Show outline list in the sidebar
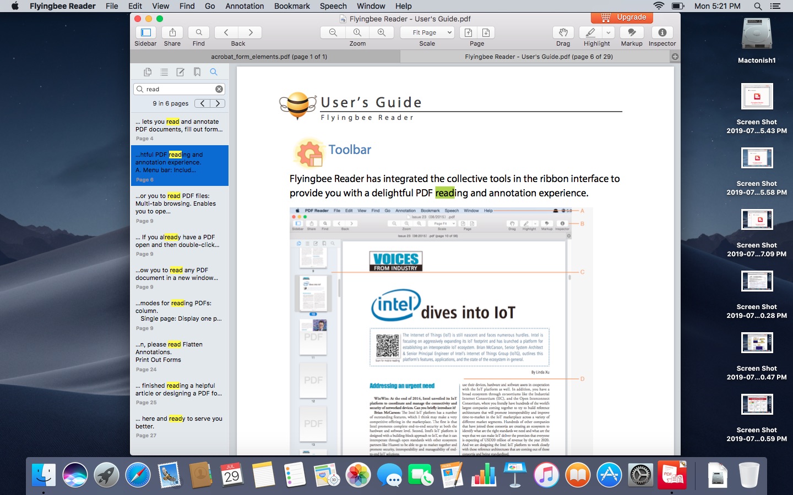The height and width of the screenshot is (495, 793). point(164,72)
